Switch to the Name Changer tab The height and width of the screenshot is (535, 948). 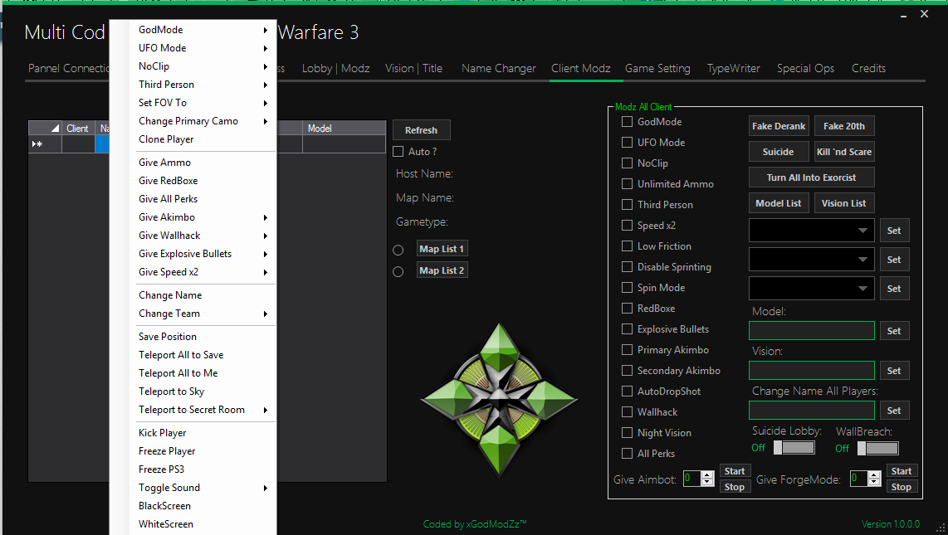(x=498, y=68)
